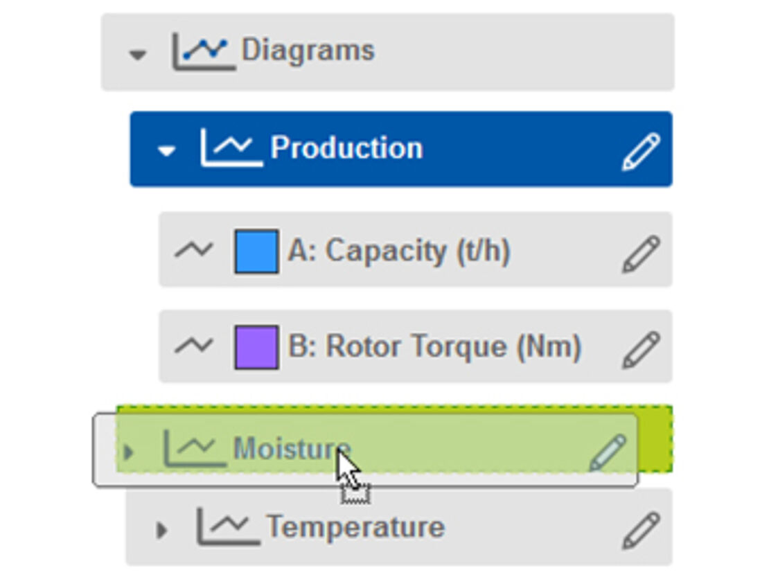Click the pencil icon on Moisture row
This screenshot has width=769, height=577.
click(608, 453)
